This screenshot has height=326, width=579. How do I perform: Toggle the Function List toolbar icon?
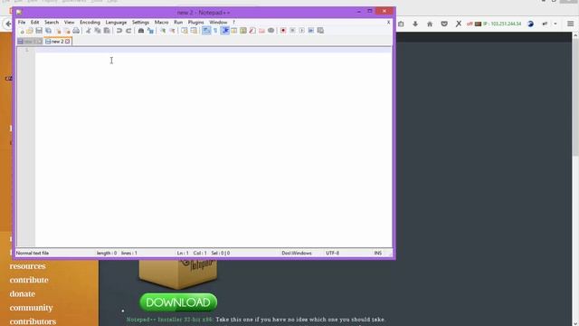[x=252, y=31]
